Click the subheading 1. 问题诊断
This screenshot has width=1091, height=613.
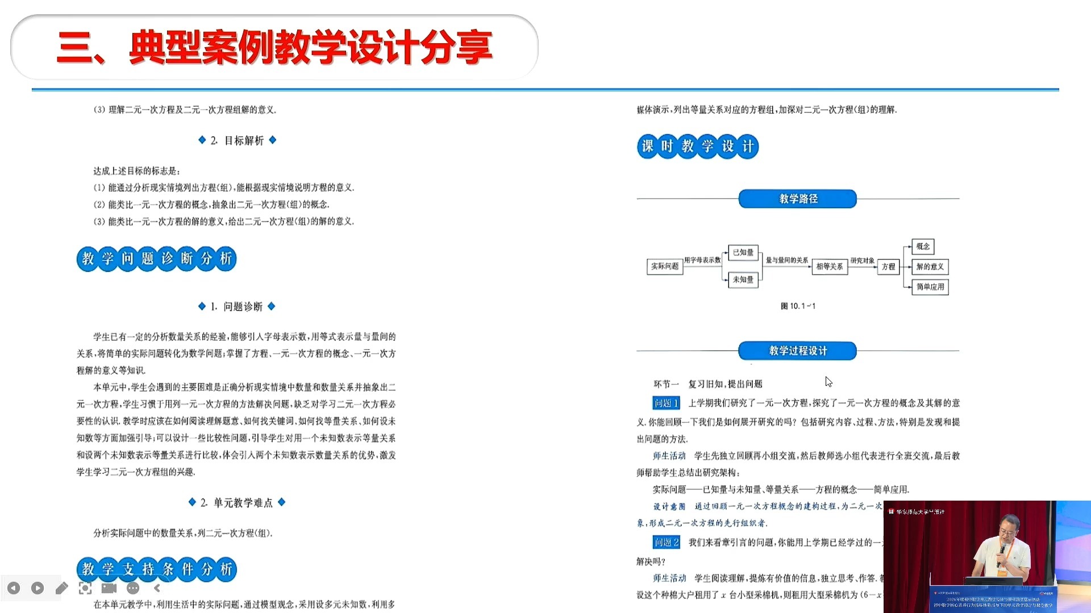coord(236,306)
